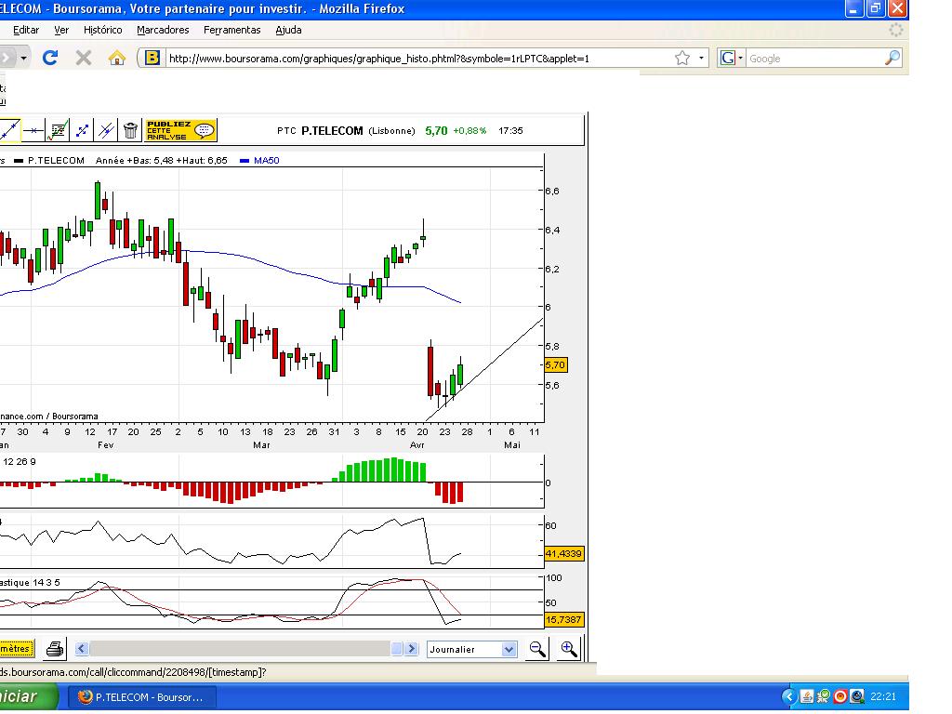Viewport: 952px width, 714px height.
Task: Open the address bar history dropdown arrow
Action: [701, 58]
